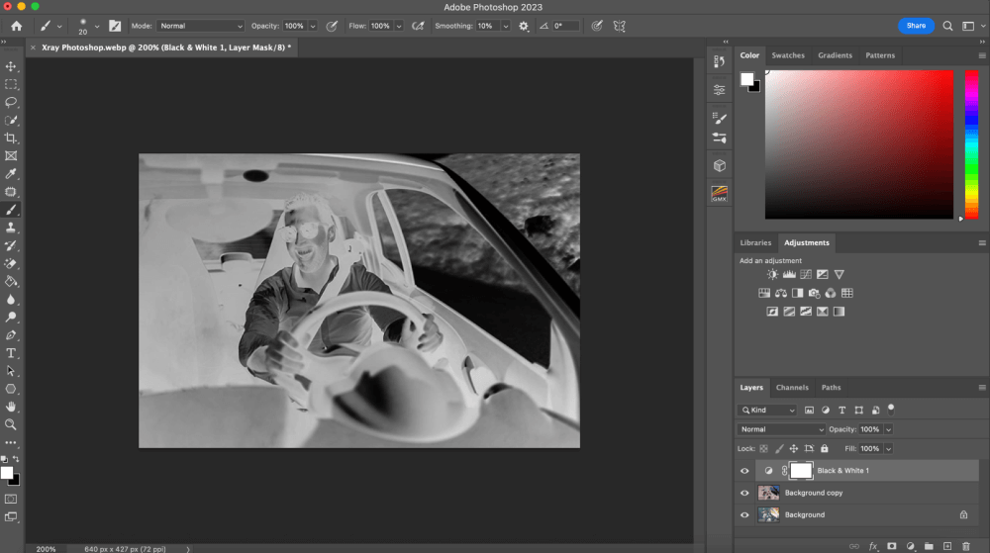Hide the Black & White 1 layer
The image size is (990, 553).
point(744,471)
